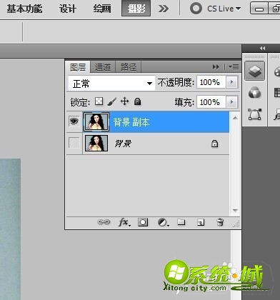Open the swatches grid dock icon

[x=277, y=92]
